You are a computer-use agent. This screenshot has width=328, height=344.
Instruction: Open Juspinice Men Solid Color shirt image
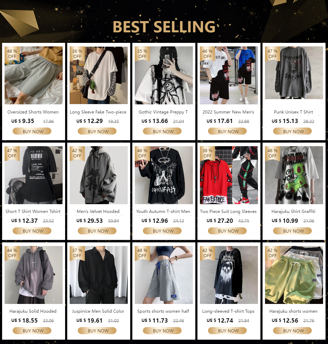(x=99, y=275)
